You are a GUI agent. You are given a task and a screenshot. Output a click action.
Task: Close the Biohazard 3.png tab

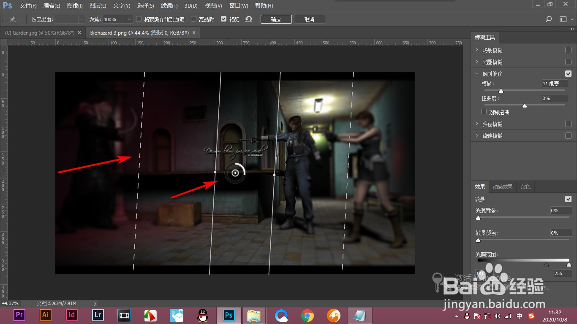[x=194, y=32]
